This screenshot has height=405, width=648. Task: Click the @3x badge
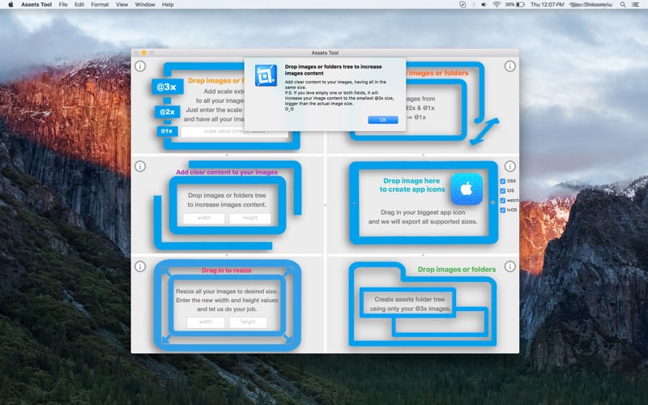167,87
